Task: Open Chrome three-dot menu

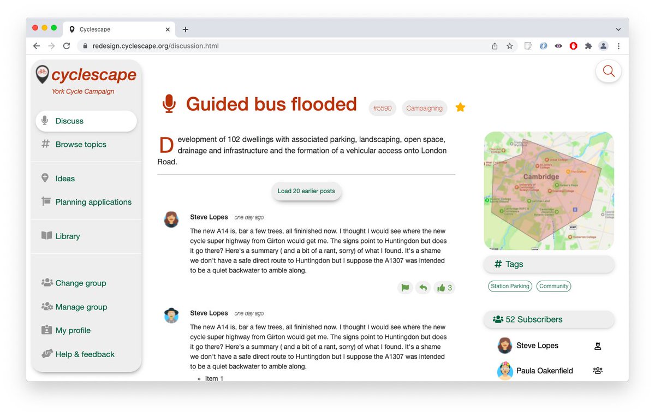Action: pos(618,46)
